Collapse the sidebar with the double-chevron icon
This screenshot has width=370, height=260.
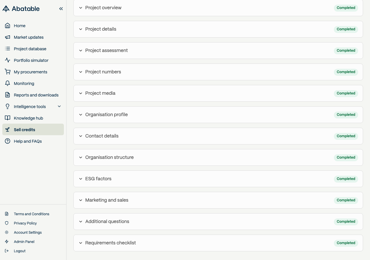coord(61,9)
